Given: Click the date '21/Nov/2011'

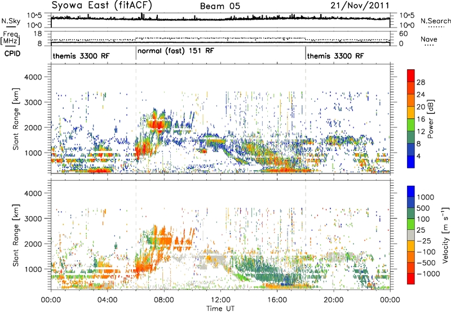Looking at the screenshot, I should (x=360, y=6).
